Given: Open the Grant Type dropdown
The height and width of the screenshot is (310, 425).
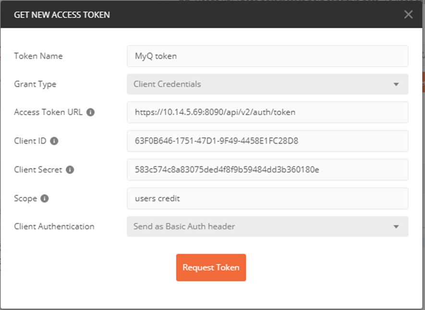Looking at the screenshot, I should (x=267, y=84).
